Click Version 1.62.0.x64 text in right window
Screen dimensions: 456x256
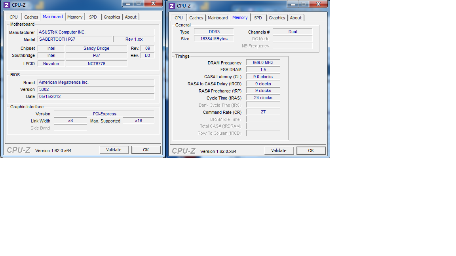[x=218, y=152]
